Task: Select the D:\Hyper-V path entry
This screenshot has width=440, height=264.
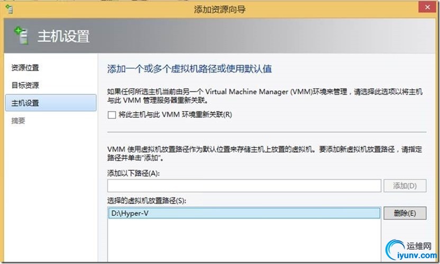Action: pyautogui.click(x=244, y=213)
